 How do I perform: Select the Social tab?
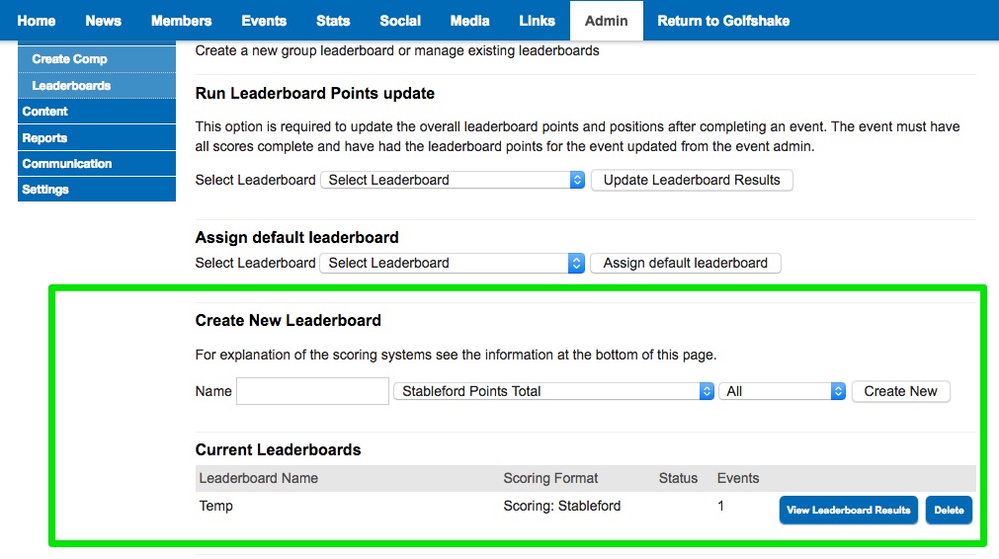[400, 21]
